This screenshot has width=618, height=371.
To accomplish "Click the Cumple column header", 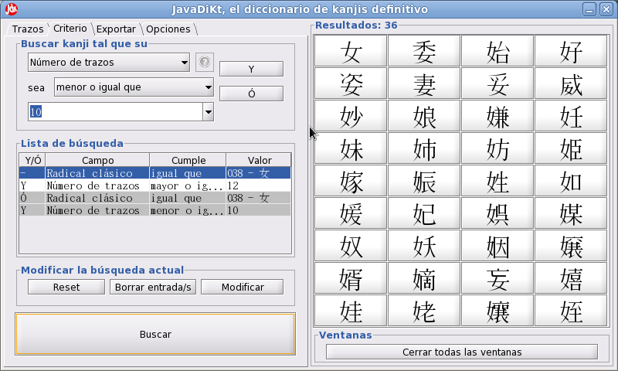I will tap(188, 160).
